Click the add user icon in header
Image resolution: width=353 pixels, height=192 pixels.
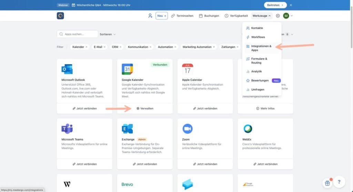150,16
